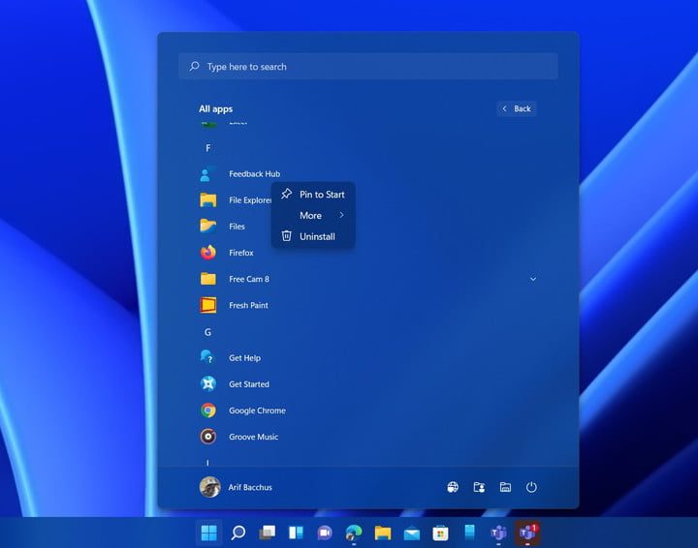Click the Get Help label

(245, 358)
